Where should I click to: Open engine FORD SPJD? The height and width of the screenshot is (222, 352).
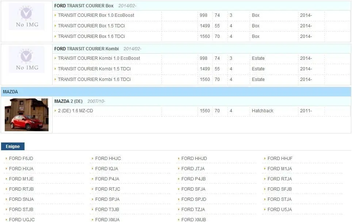[x=194, y=199]
